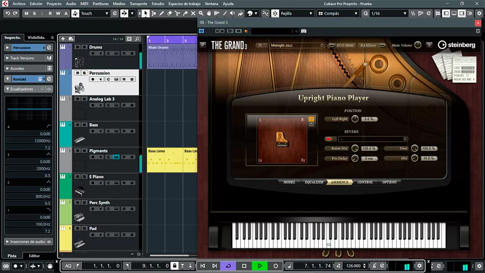Image resolution: width=485 pixels, height=273 pixels.
Task: Open track search magnifier icon
Action: (x=137, y=39)
